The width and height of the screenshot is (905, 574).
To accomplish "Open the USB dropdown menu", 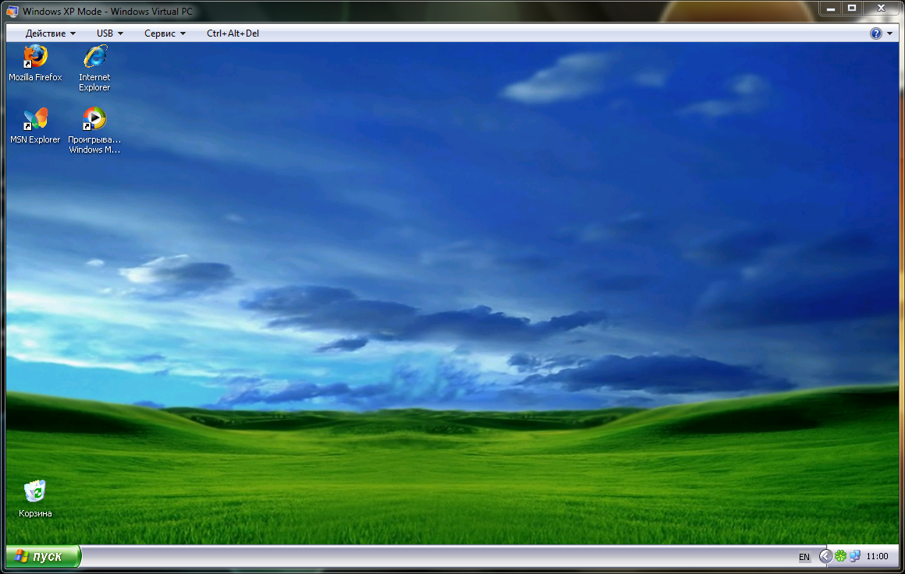I will click(x=110, y=33).
